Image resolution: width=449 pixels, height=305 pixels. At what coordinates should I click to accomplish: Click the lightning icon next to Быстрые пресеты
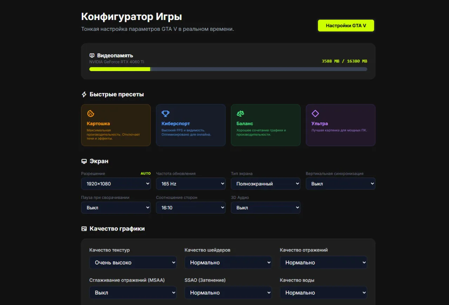click(83, 94)
